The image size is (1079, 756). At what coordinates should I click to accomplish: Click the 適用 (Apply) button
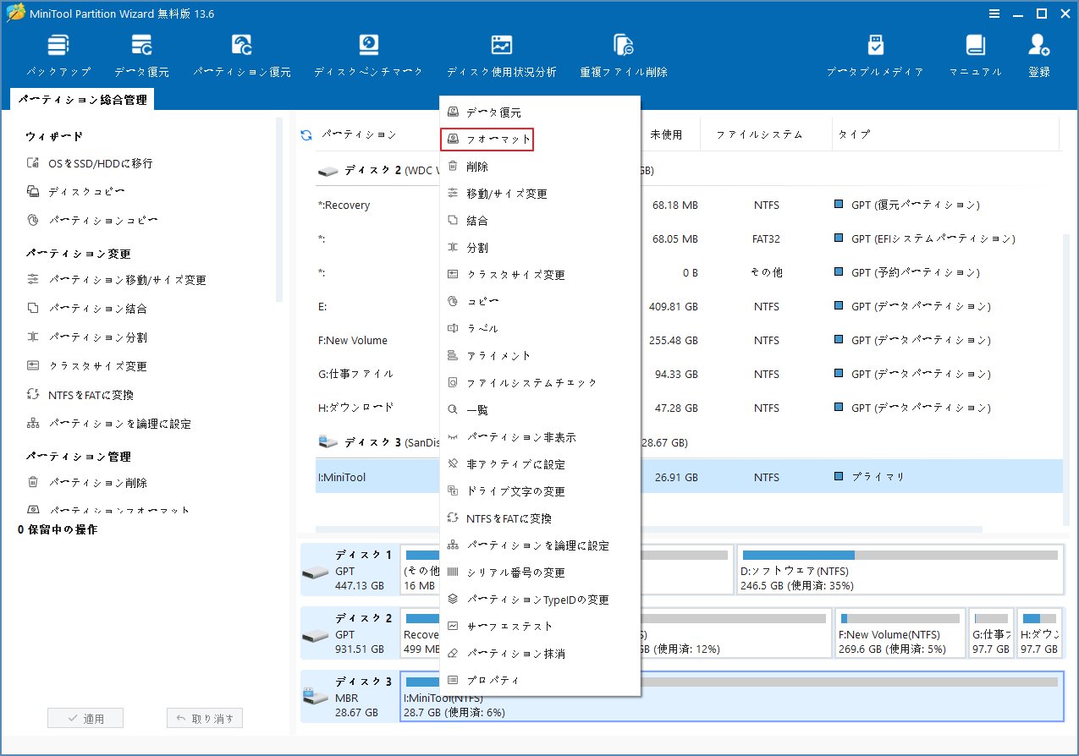(x=85, y=717)
